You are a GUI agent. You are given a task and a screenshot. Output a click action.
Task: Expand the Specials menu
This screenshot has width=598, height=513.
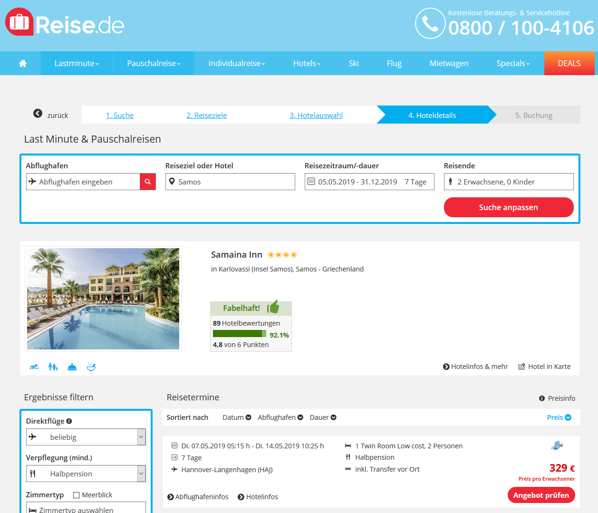[x=513, y=63]
